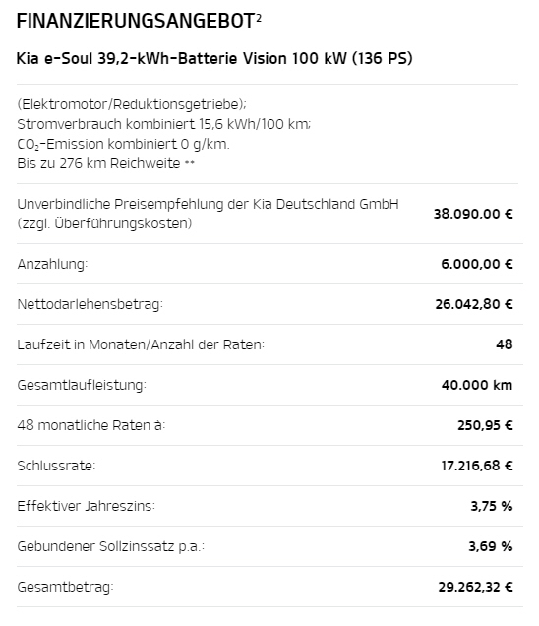This screenshot has height=626, width=539.
Task: Click the Unverbindliche Preisempfehlung label
Action: [208, 214]
